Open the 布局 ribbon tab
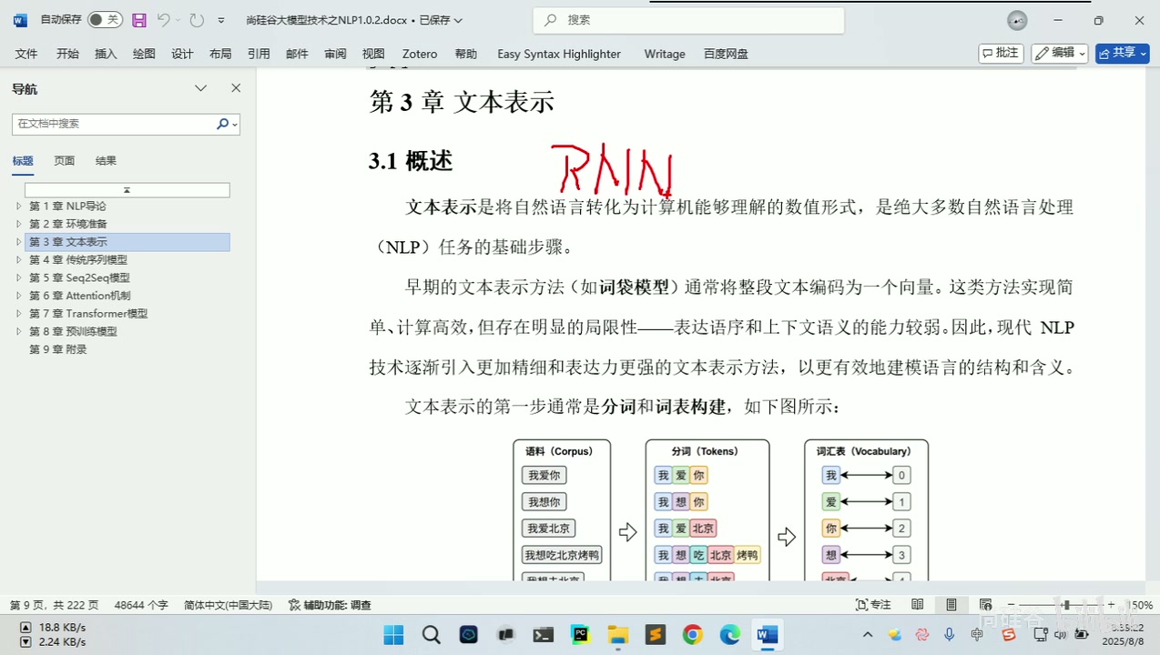The image size is (1160, 655). [x=220, y=54]
